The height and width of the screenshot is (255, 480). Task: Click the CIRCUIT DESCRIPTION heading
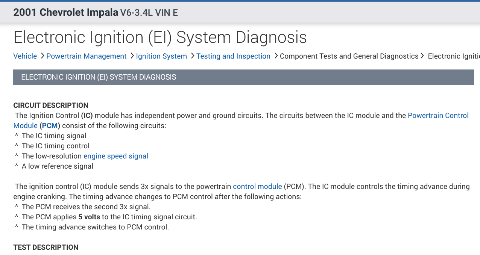pyautogui.click(x=51, y=105)
